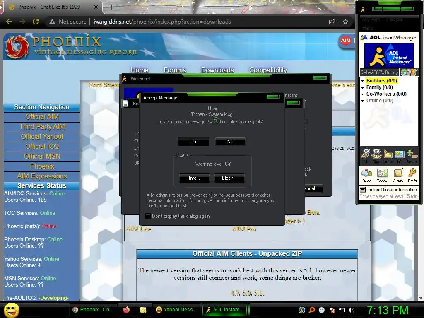Check 'Don't display this dialog again'
The height and width of the screenshot is (318, 424).
pyautogui.click(x=148, y=216)
